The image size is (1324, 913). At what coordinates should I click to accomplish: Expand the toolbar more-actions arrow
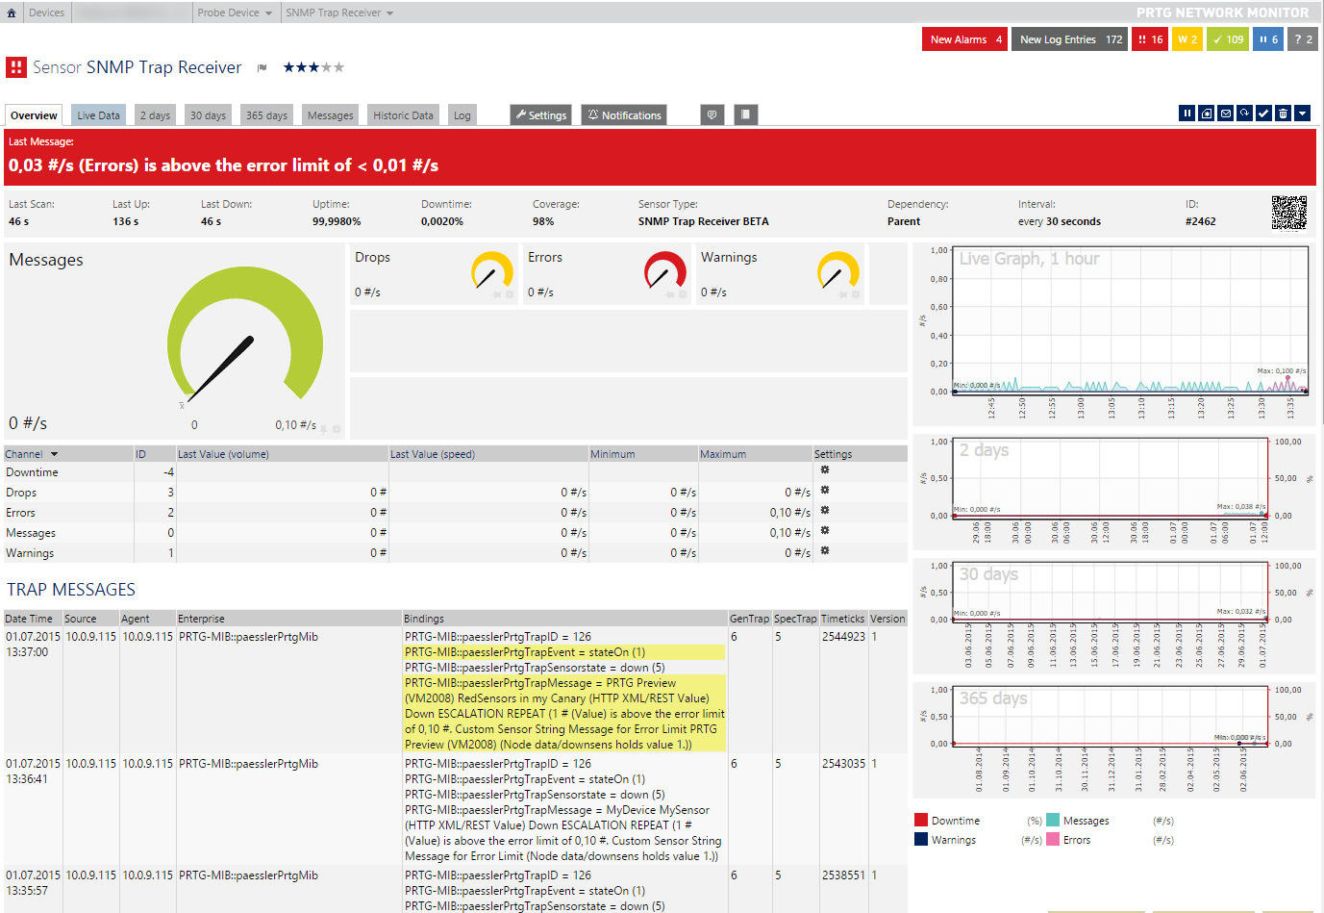click(1303, 114)
